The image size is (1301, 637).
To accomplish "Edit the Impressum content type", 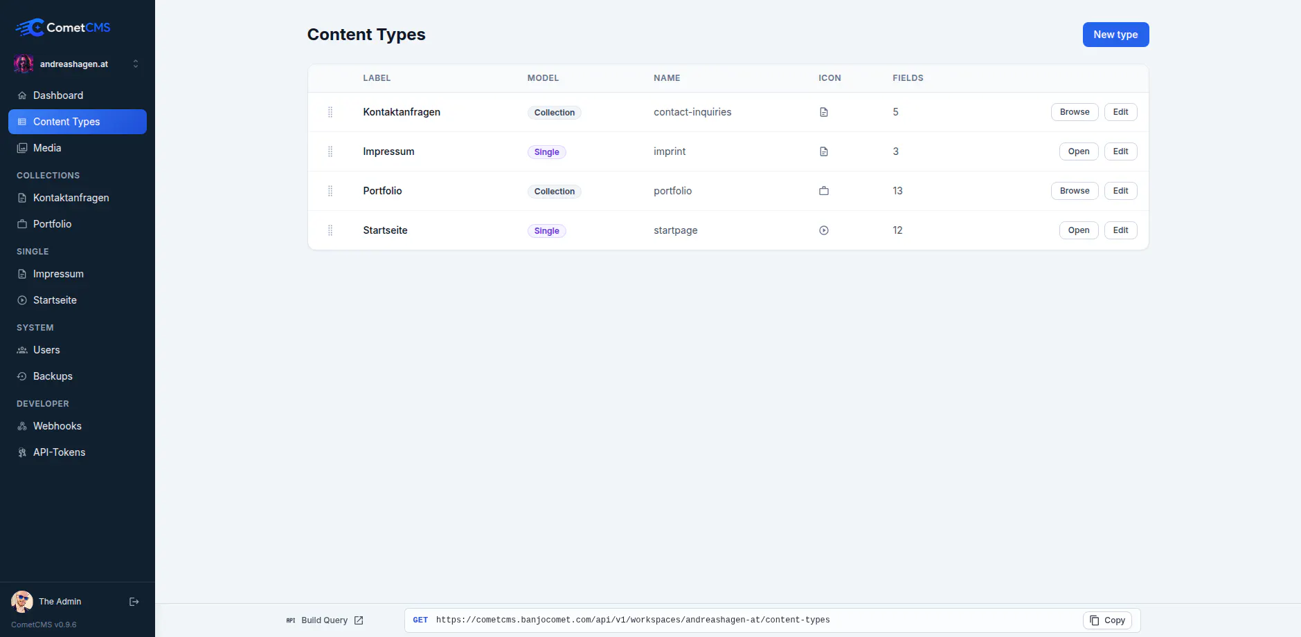I will click(1120, 151).
